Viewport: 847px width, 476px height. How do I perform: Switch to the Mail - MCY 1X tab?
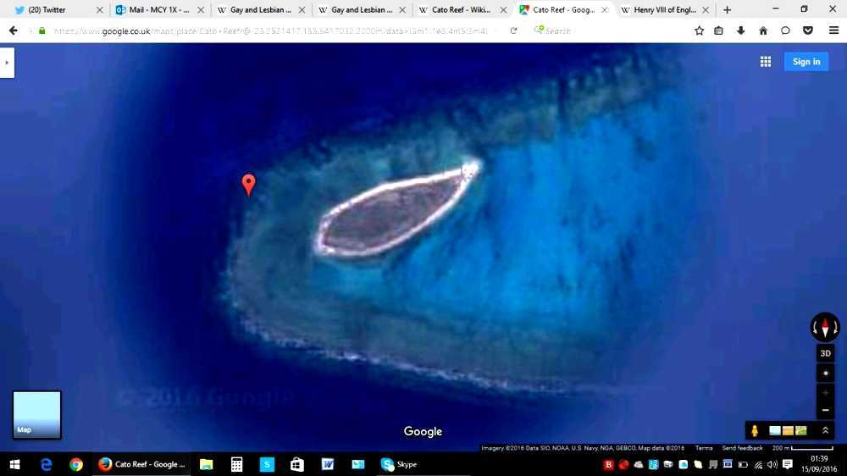click(159, 9)
